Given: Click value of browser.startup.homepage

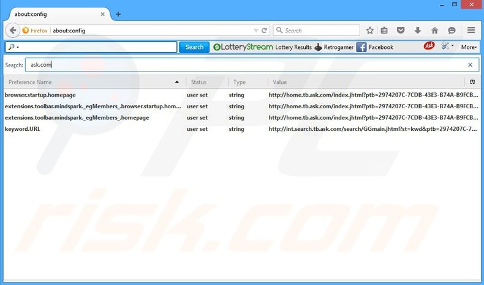Looking at the screenshot, I should [373, 95].
